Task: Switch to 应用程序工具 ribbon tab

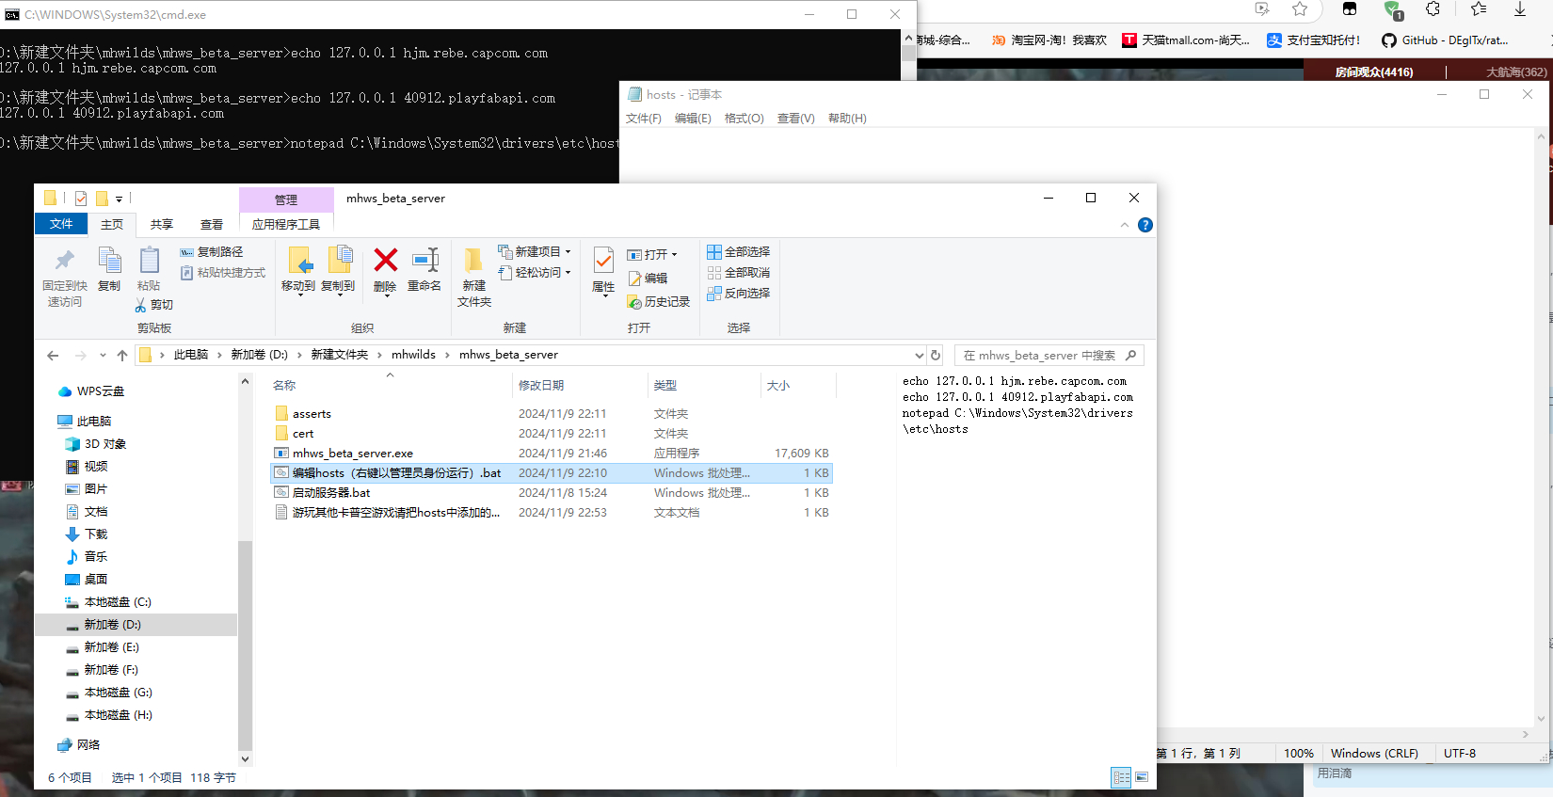Action: (x=286, y=225)
